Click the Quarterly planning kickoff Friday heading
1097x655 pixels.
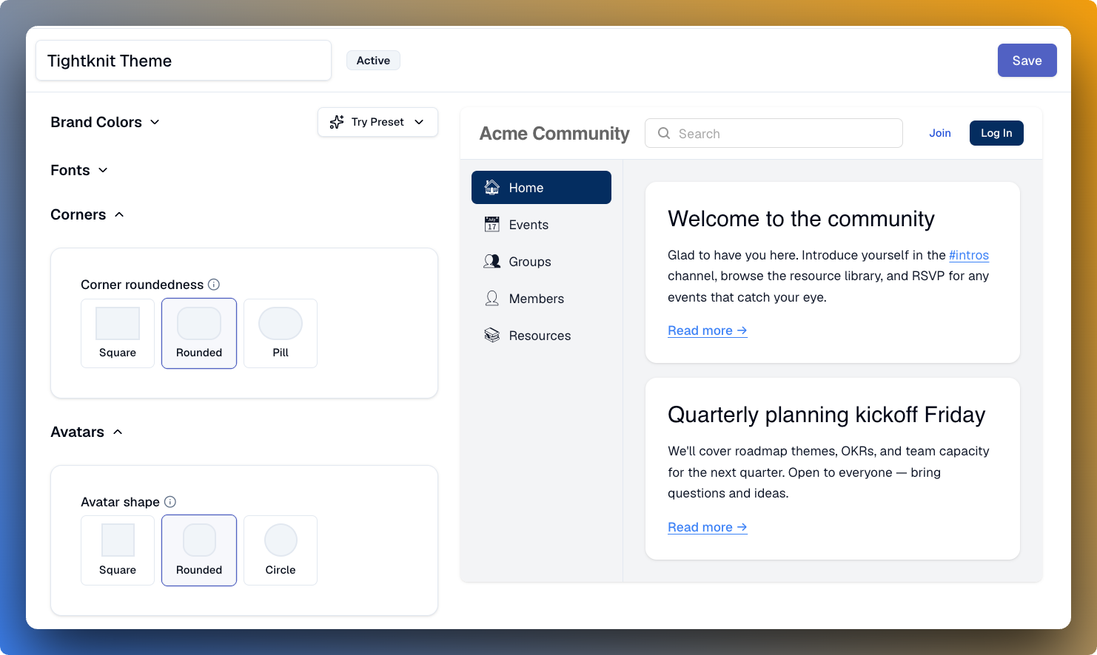coord(826,415)
